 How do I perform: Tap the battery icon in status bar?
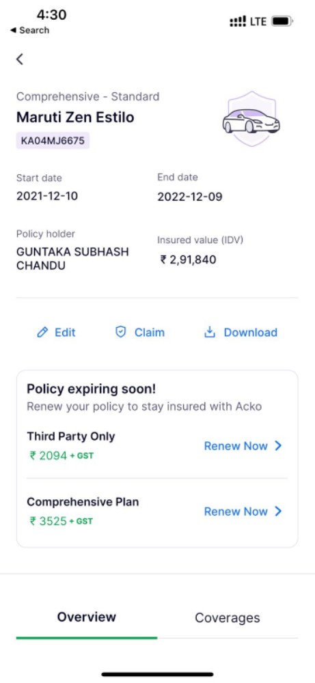point(282,21)
